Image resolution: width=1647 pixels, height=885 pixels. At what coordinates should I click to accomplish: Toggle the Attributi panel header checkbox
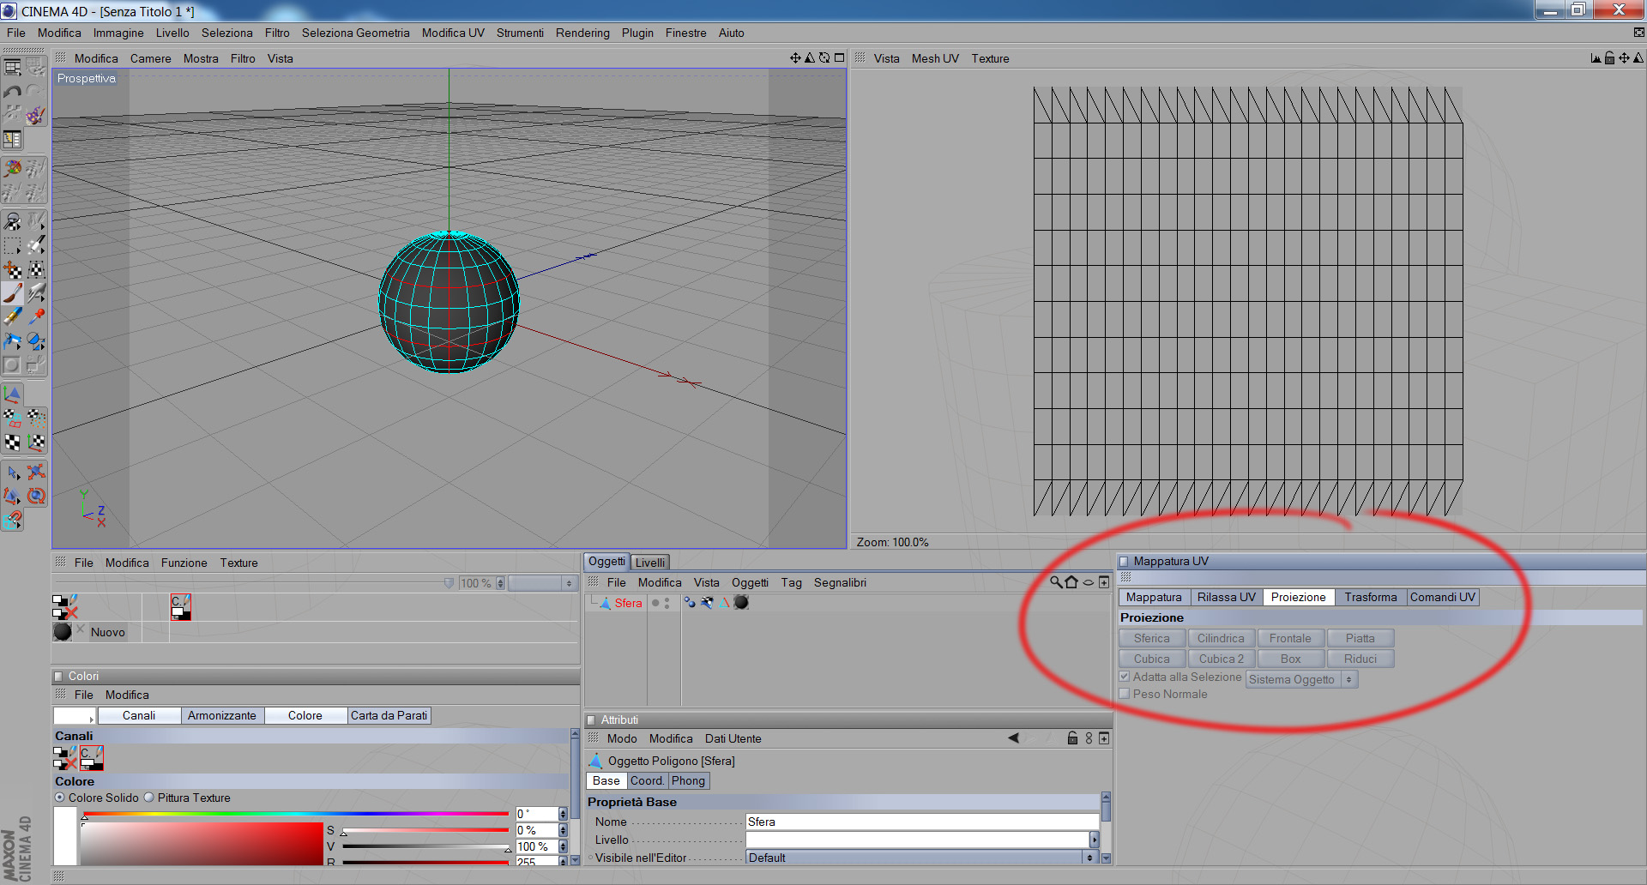(x=591, y=720)
